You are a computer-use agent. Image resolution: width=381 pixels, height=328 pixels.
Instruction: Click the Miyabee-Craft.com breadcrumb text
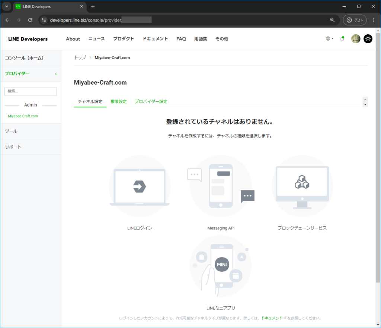click(x=112, y=58)
